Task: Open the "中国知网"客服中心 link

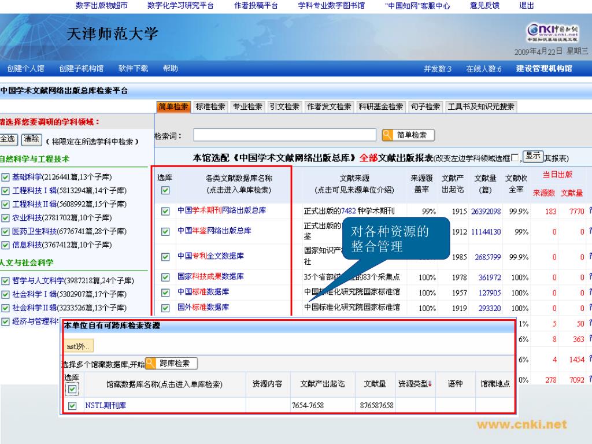Action: pyautogui.click(x=417, y=6)
